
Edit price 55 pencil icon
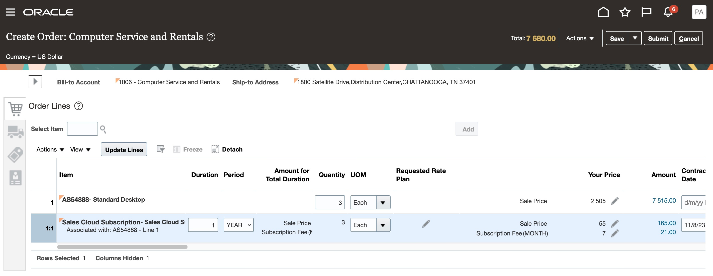(x=614, y=223)
